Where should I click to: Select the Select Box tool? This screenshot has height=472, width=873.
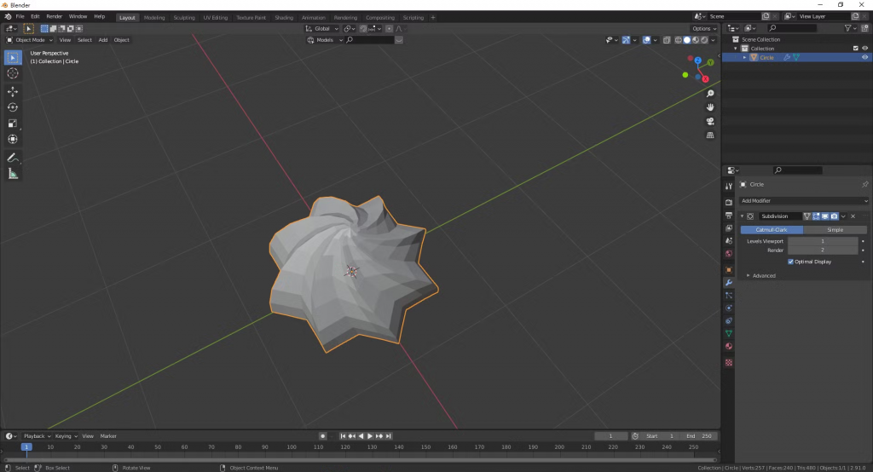(x=13, y=57)
